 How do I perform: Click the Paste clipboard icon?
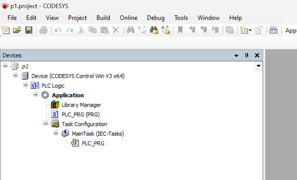coord(104,30)
